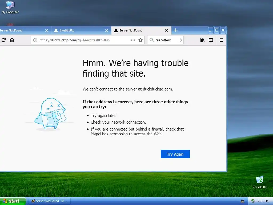Close the Mypal browser window
The width and height of the screenshot is (273, 205).
[x=223, y=30]
